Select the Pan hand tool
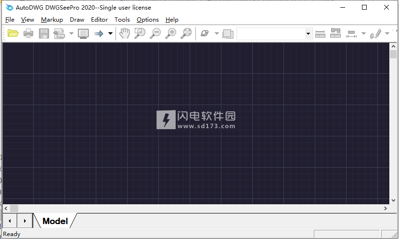This screenshot has width=399, height=239. (x=125, y=33)
